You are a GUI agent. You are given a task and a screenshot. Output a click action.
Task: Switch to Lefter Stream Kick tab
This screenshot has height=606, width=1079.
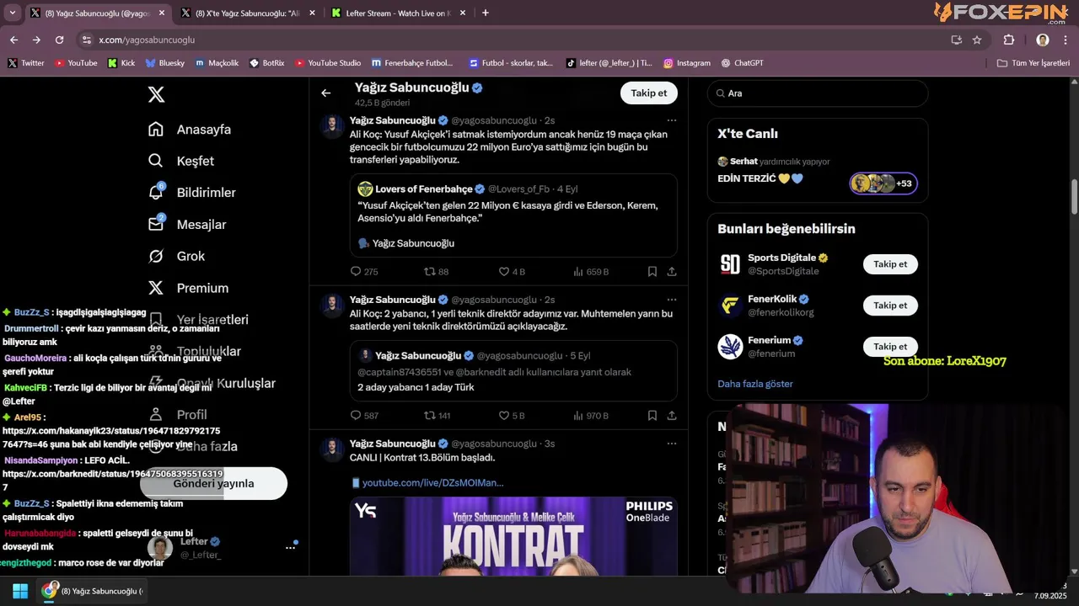398,13
